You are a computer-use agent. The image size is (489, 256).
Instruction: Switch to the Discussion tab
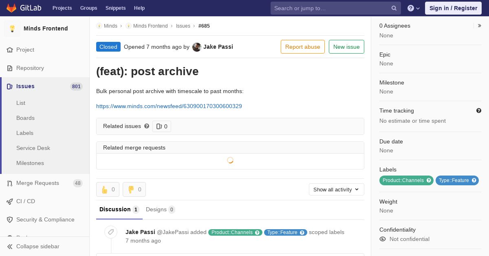point(119,210)
